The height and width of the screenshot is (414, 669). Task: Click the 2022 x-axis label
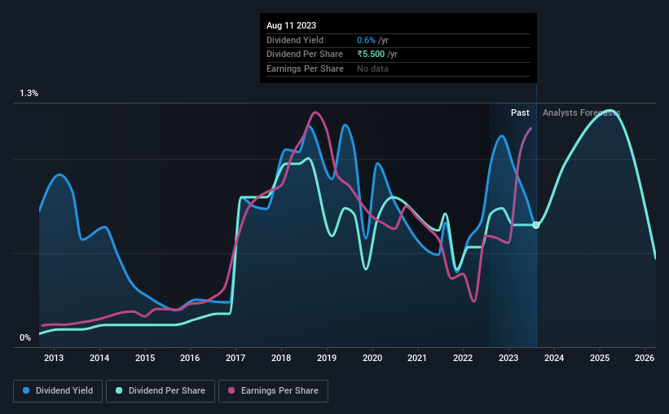coord(463,358)
